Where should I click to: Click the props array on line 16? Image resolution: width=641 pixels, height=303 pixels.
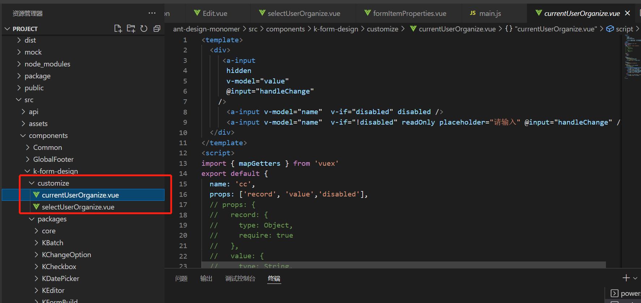point(303,194)
